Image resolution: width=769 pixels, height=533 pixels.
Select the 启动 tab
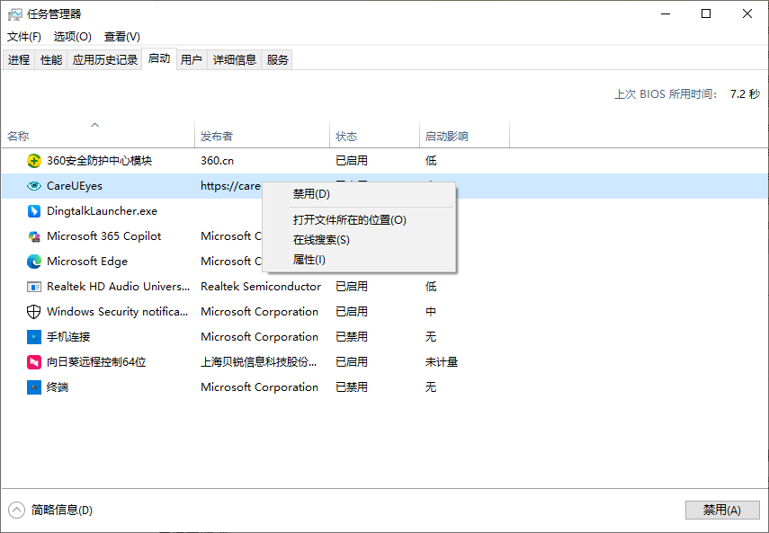point(159,58)
